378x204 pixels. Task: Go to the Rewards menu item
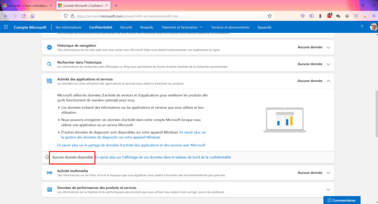point(147,27)
